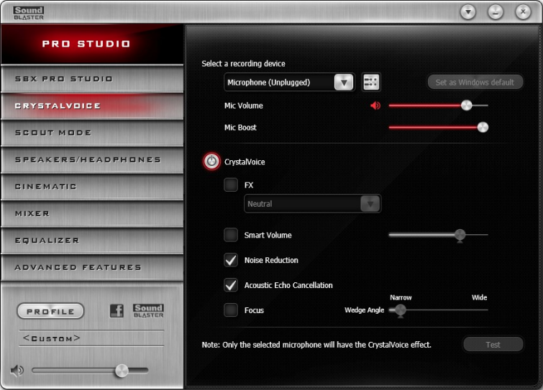The image size is (543, 390).
Task: Minimize the Sound Blaster window
Action: [x=496, y=12]
